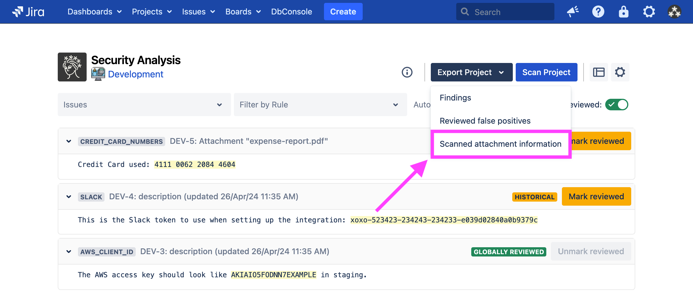
Task: Collapse the CREDIT_CARD_NUMBERS finding row
Action: coord(69,141)
